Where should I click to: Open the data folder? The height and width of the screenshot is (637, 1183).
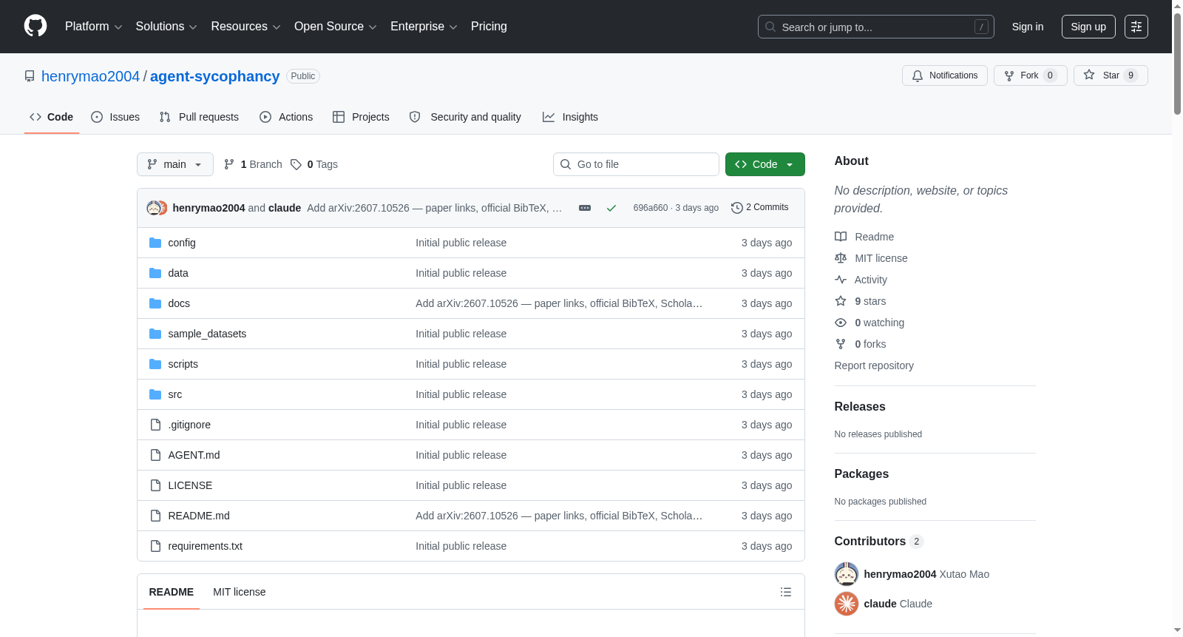178,273
